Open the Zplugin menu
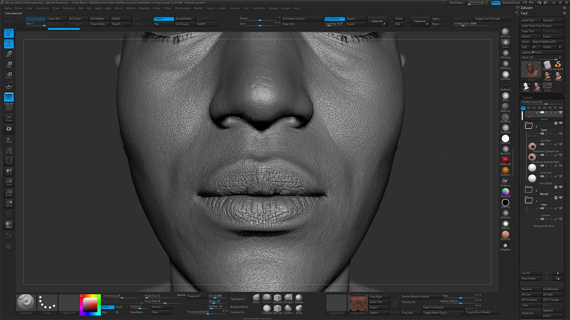 click(x=273, y=7)
